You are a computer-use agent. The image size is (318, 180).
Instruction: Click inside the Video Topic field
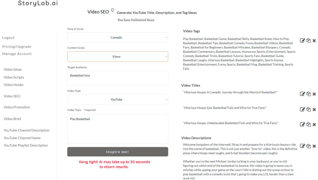pos(118,129)
